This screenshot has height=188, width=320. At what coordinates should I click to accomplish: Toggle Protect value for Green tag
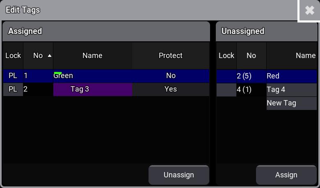click(171, 76)
